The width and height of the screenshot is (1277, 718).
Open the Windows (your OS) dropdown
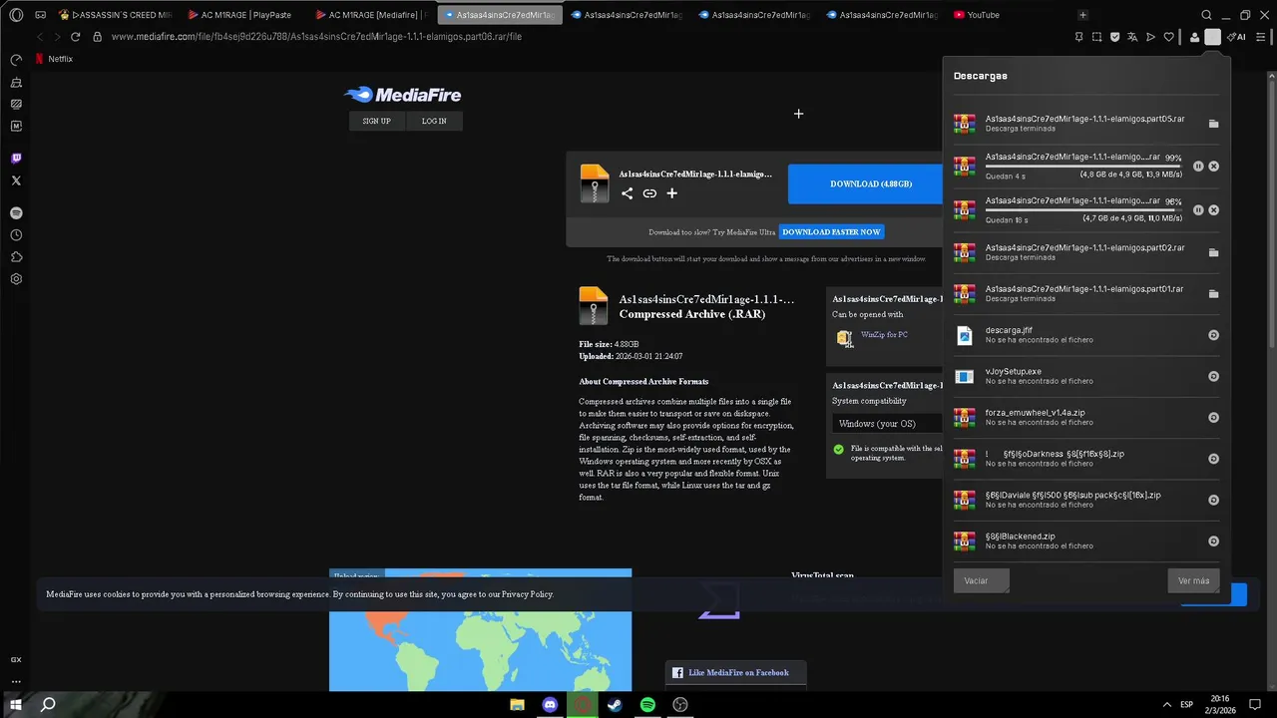pyautogui.click(x=888, y=424)
